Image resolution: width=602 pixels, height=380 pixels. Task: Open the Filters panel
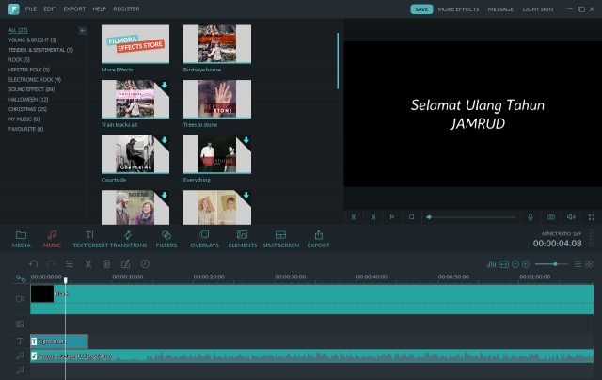tap(166, 238)
